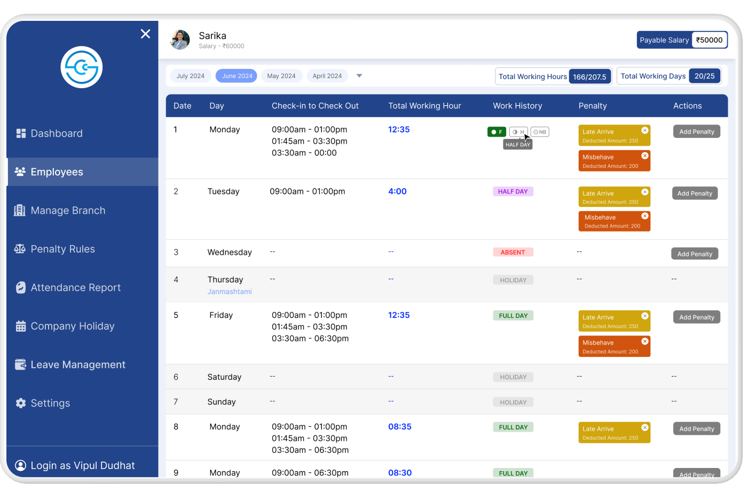Delete Misbehave penalty on Friday row

coord(644,341)
